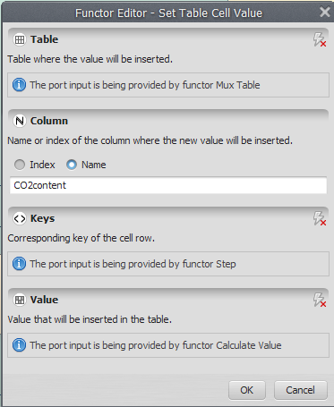
Task: Close the Functor Editor dialog
Action: (325, 13)
